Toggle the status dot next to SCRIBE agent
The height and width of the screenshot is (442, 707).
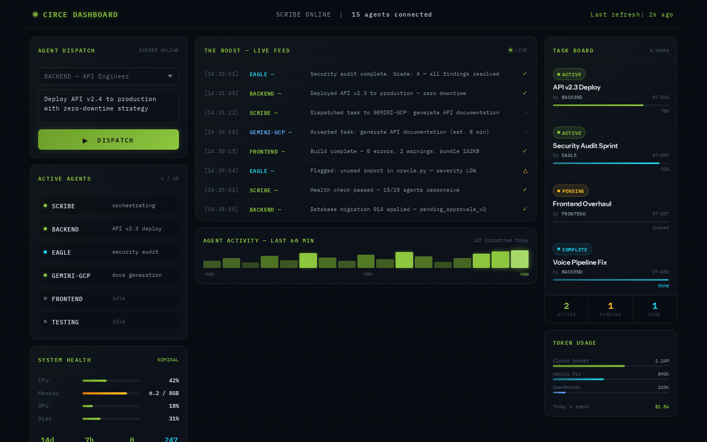[x=45, y=206]
